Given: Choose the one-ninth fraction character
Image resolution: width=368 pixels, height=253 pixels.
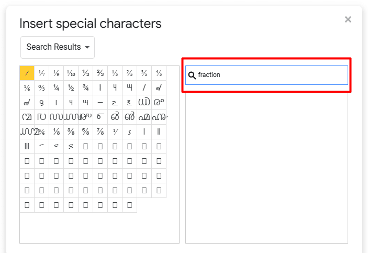Looking at the screenshot, I should tap(56, 73).
